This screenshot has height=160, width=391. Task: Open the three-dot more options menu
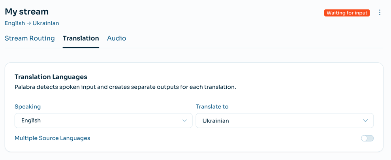(380, 13)
